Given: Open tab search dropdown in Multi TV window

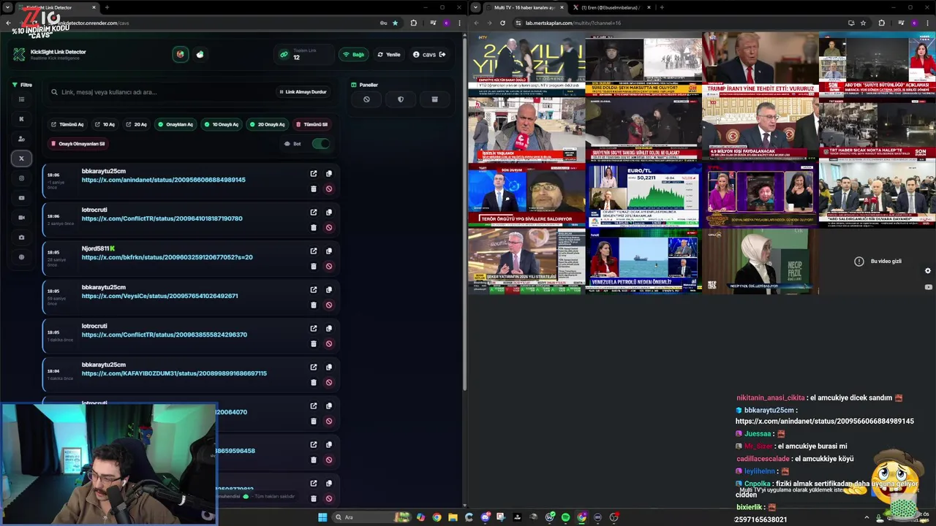Looking at the screenshot, I should pyautogui.click(x=476, y=7).
